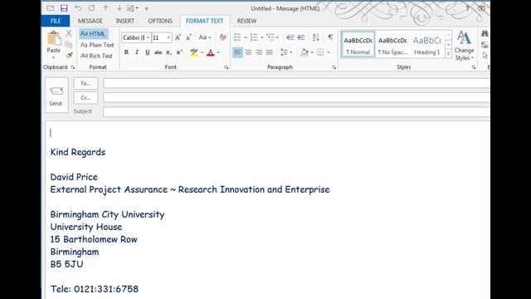Screen dimensions: 531x299
Task: Set message format to Rich Text
Action: tap(96, 56)
